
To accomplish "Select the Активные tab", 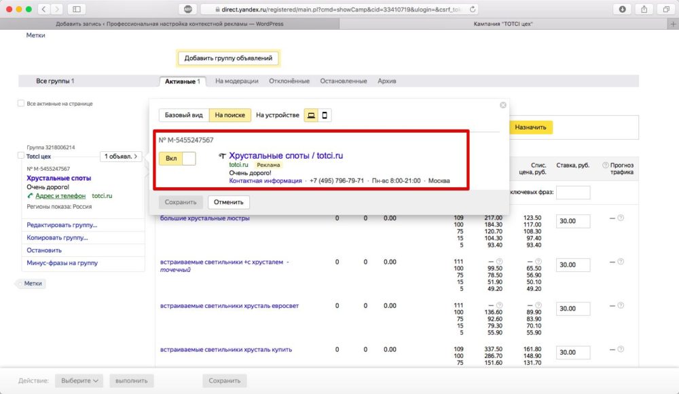I will click(182, 81).
